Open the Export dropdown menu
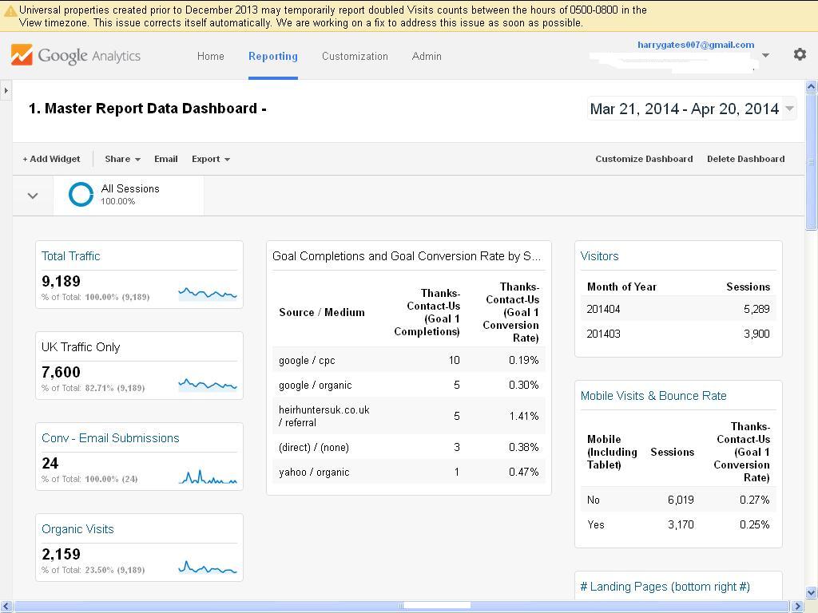 210,159
